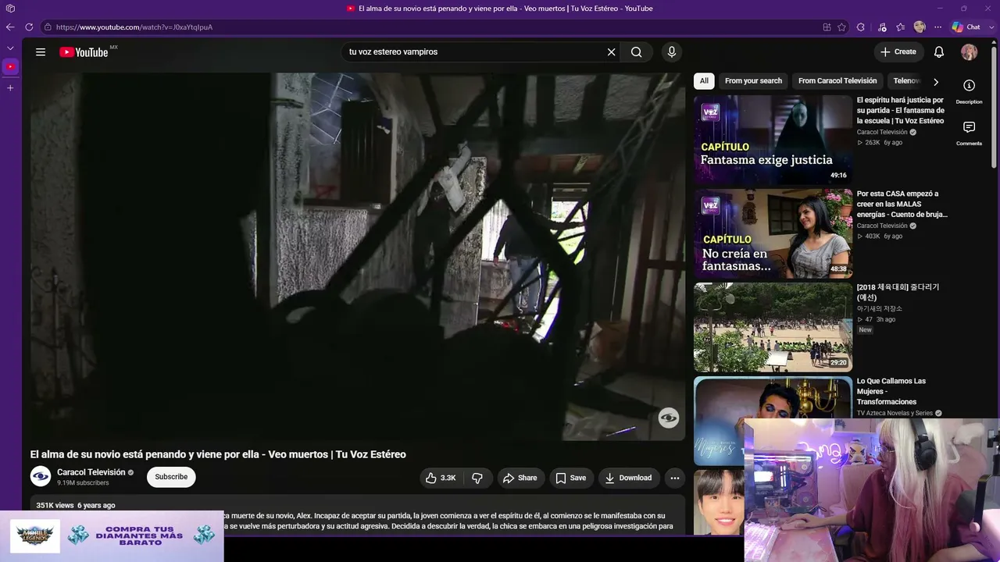Open the favorites list icon

(x=901, y=27)
